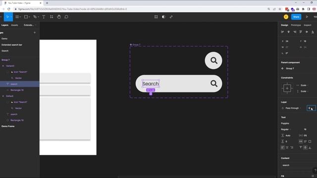Image resolution: width=317 pixels, height=178 pixels.
Task: Collapse the Variant2 layer group
Action: 3,66
